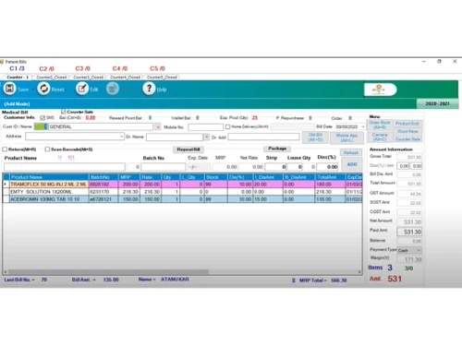This screenshot has height=346, width=462.
Task: Click the Camera (Alt+C) button
Action: point(380,137)
